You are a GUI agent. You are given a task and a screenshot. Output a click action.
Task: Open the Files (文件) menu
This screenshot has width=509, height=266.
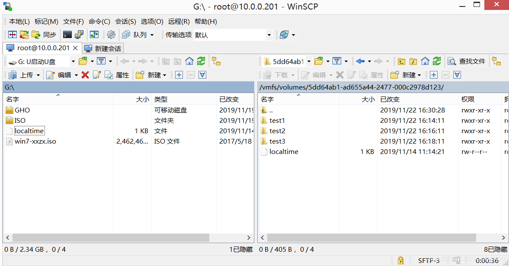point(74,22)
